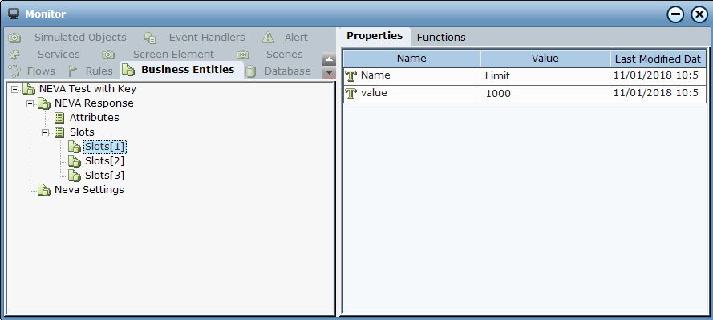The height and width of the screenshot is (320, 713).
Task: Collapse the NEVA Response tree node
Action: point(30,103)
